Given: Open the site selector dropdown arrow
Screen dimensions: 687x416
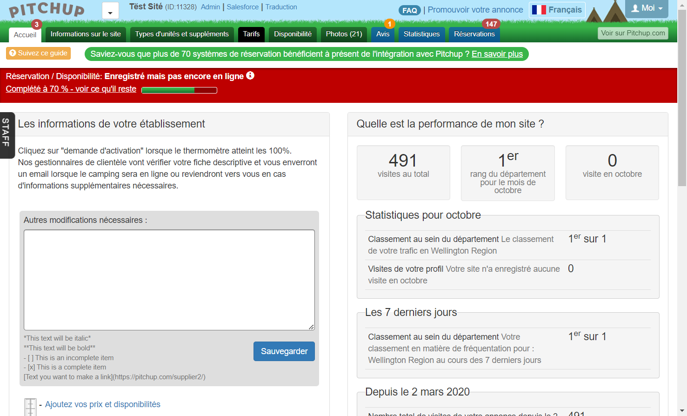Looking at the screenshot, I should click(x=110, y=11).
